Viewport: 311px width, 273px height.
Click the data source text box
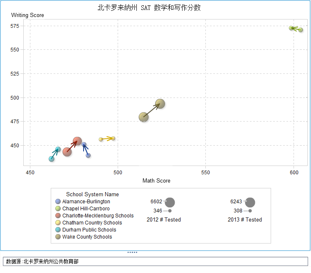(155, 261)
